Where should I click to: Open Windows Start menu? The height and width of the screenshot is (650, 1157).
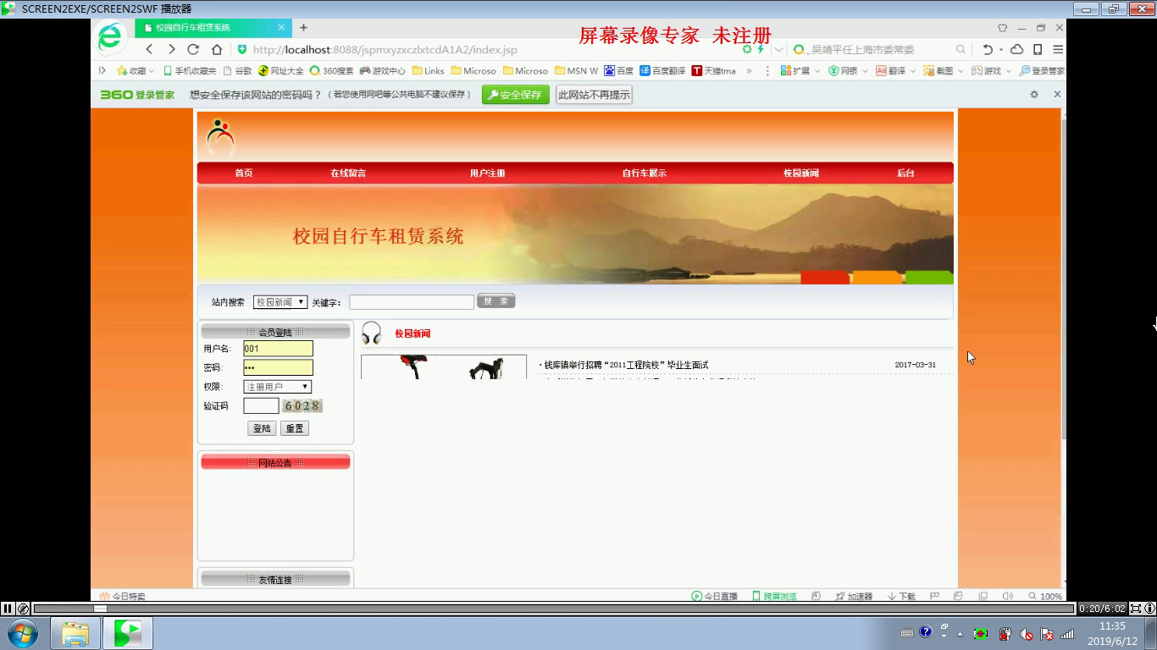coord(22,633)
